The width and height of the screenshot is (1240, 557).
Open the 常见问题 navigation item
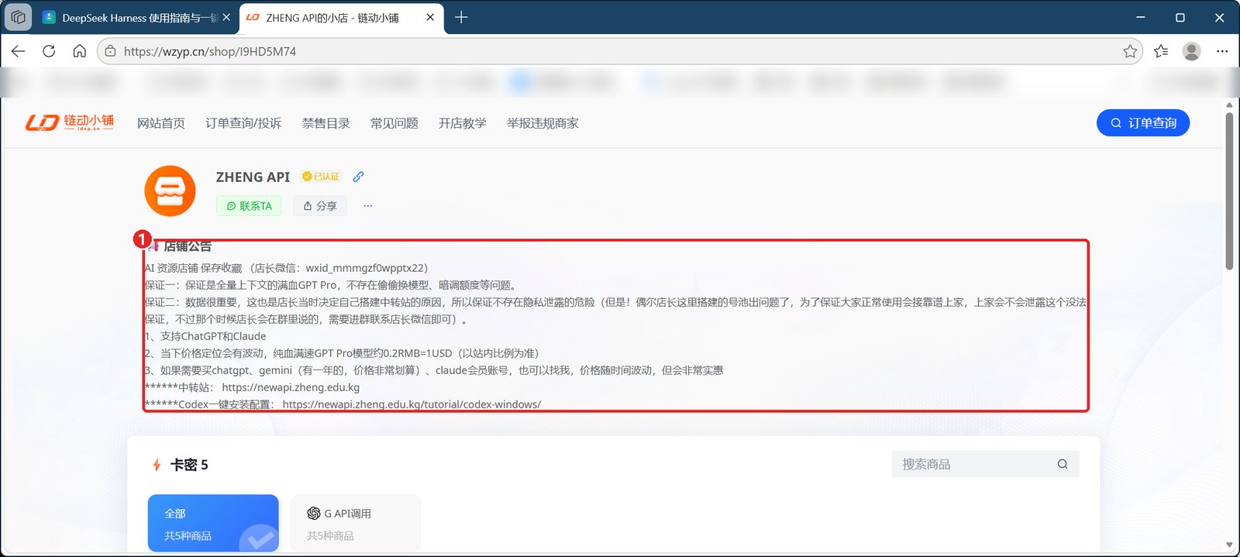pos(394,123)
